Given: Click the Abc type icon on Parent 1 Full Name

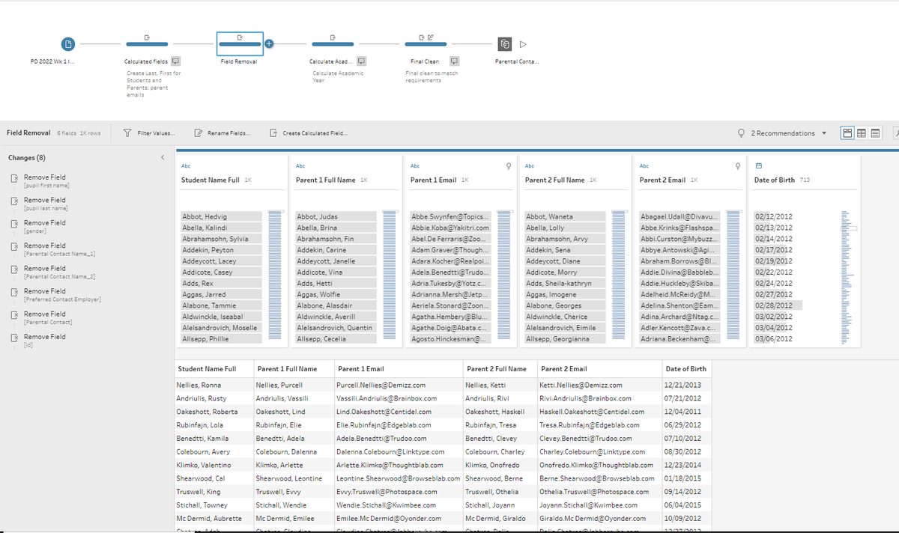Looking at the screenshot, I should tap(300, 165).
